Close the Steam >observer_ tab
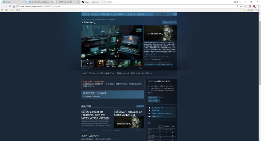Screen dimensions: 261x141 [104, 2]
